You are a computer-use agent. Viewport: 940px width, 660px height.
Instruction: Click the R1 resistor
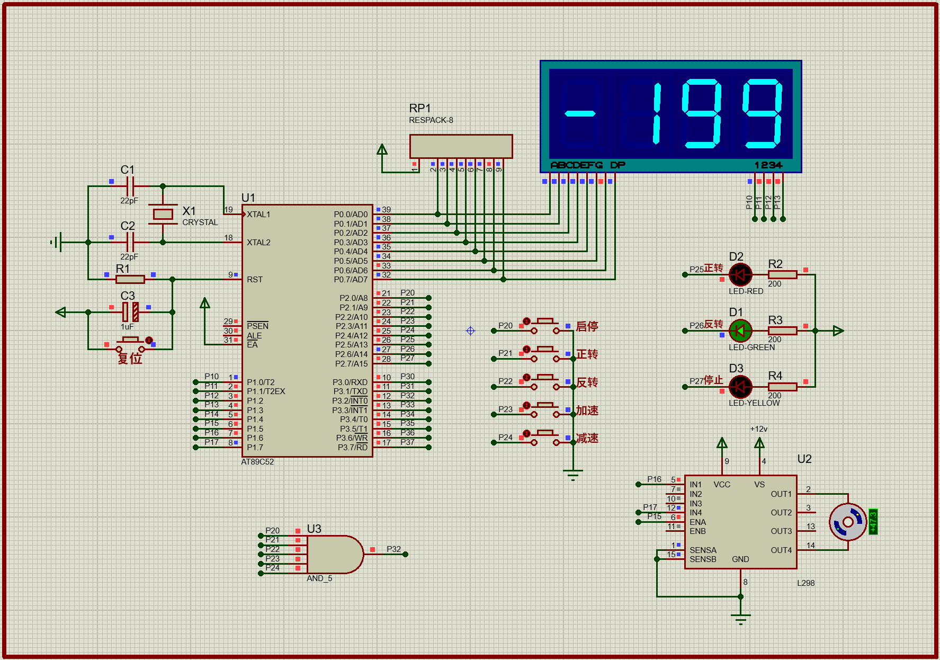coord(130,279)
